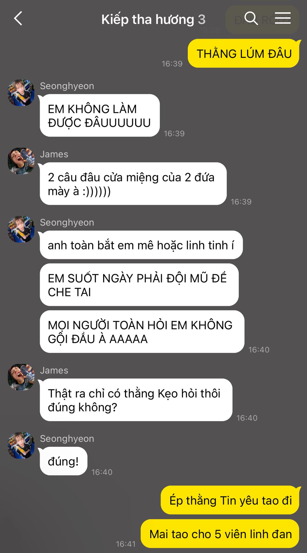Select the '2 câu đâu cửa miệng' message bubble
Viewport: 307px width, 553px height.
[x=133, y=184]
